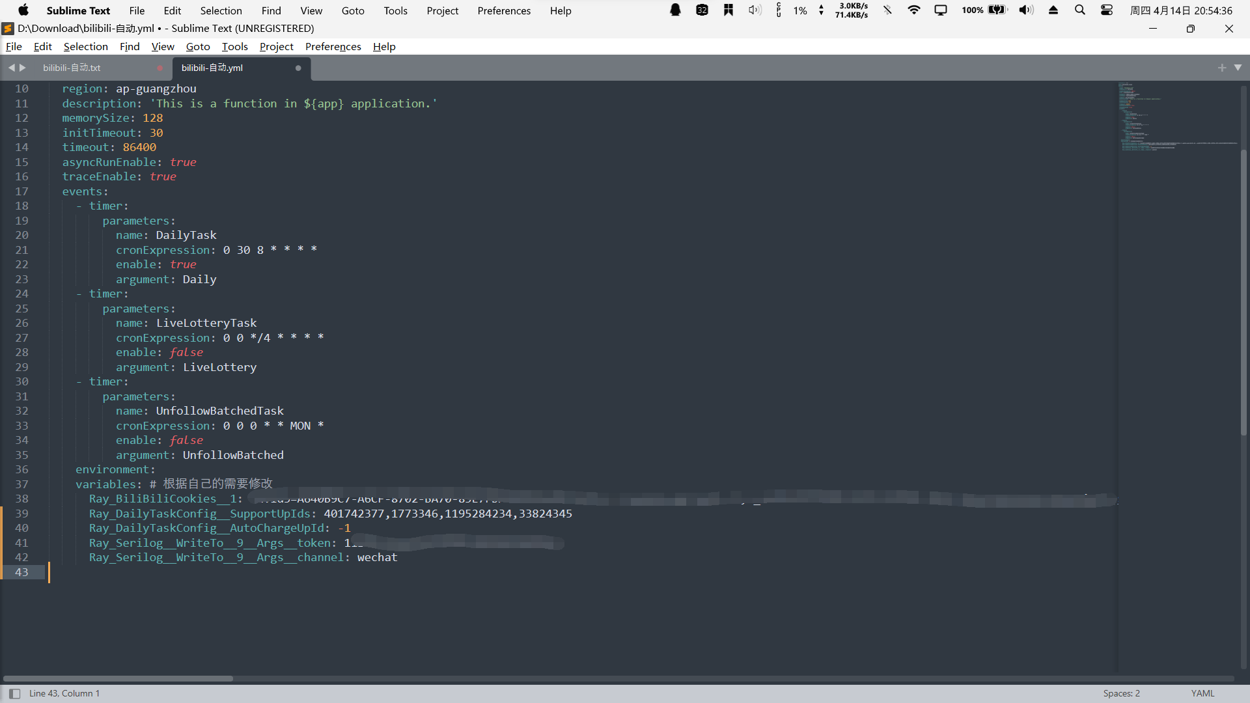Viewport: 1250px width, 703px height.
Task: Click the battery status icon
Action: tap(997, 10)
